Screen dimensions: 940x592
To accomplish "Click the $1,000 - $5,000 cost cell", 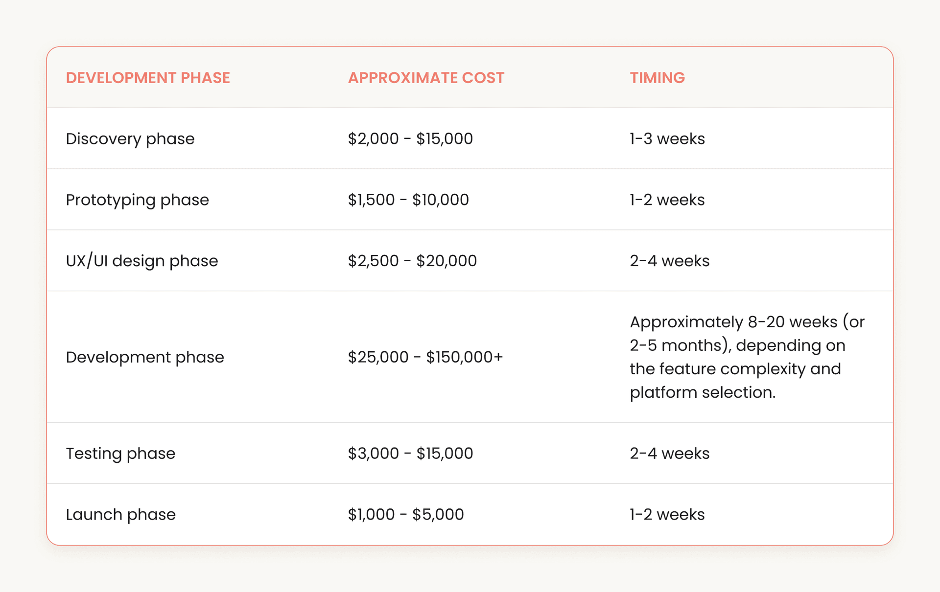I will 406,515.
